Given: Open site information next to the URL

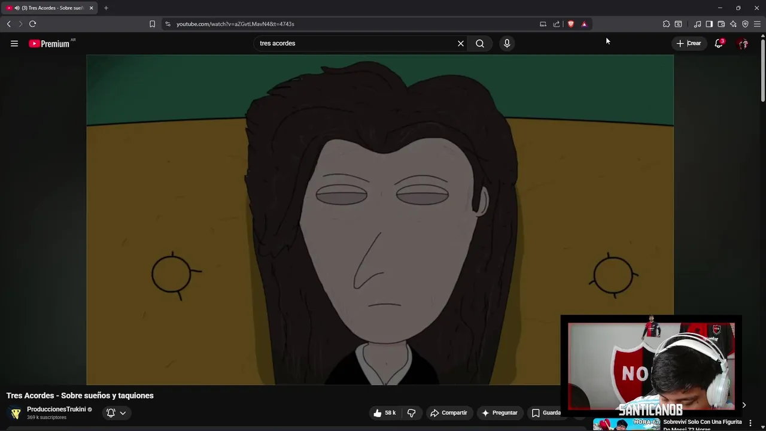Looking at the screenshot, I should (x=168, y=24).
